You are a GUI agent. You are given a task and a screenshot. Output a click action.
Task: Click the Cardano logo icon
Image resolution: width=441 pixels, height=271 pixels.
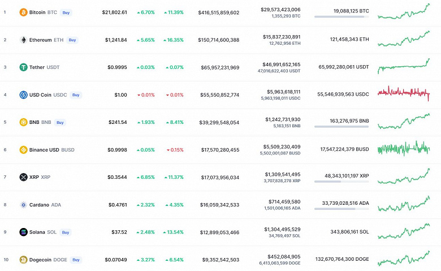pos(23,205)
